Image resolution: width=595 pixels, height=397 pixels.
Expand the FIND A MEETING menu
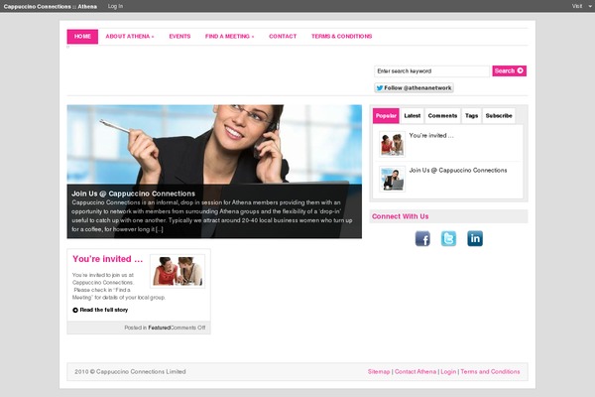pyautogui.click(x=230, y=37)
